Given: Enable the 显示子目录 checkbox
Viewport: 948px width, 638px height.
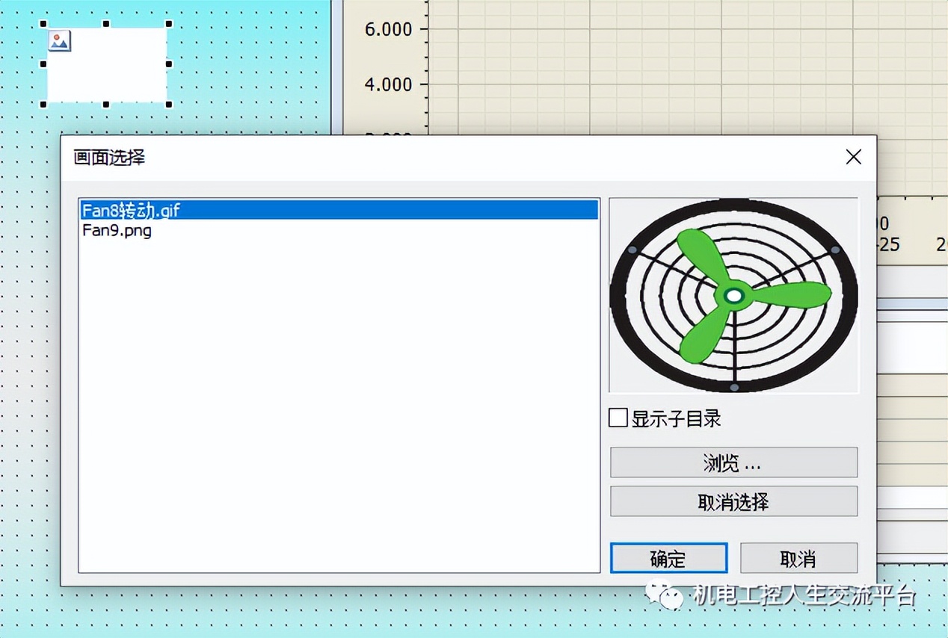Looking at the screenshot, I should (617, 418).
